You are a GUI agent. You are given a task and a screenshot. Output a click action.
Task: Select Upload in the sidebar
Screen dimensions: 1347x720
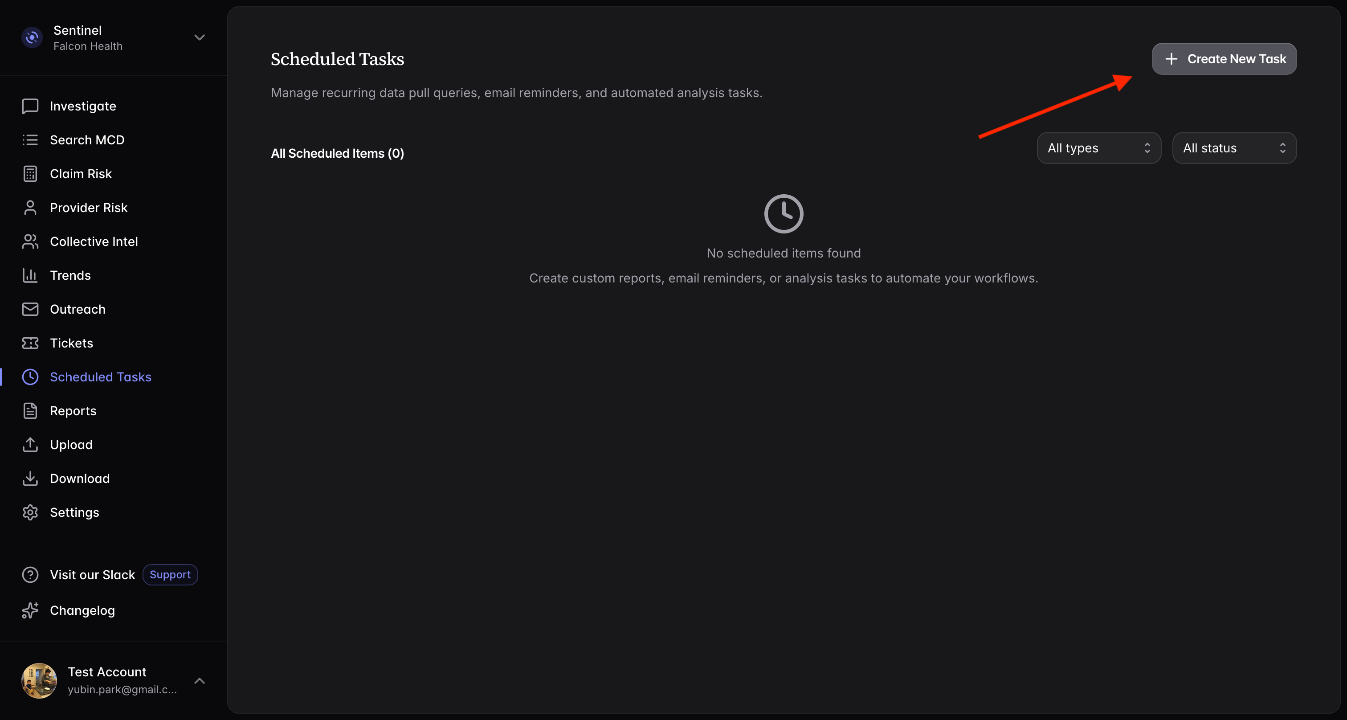point(71,445)
